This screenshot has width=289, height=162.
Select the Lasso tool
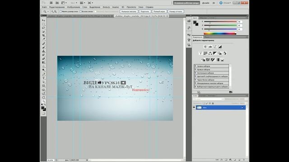43,28
